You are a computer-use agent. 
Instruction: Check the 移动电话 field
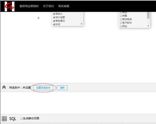(121, 19)
